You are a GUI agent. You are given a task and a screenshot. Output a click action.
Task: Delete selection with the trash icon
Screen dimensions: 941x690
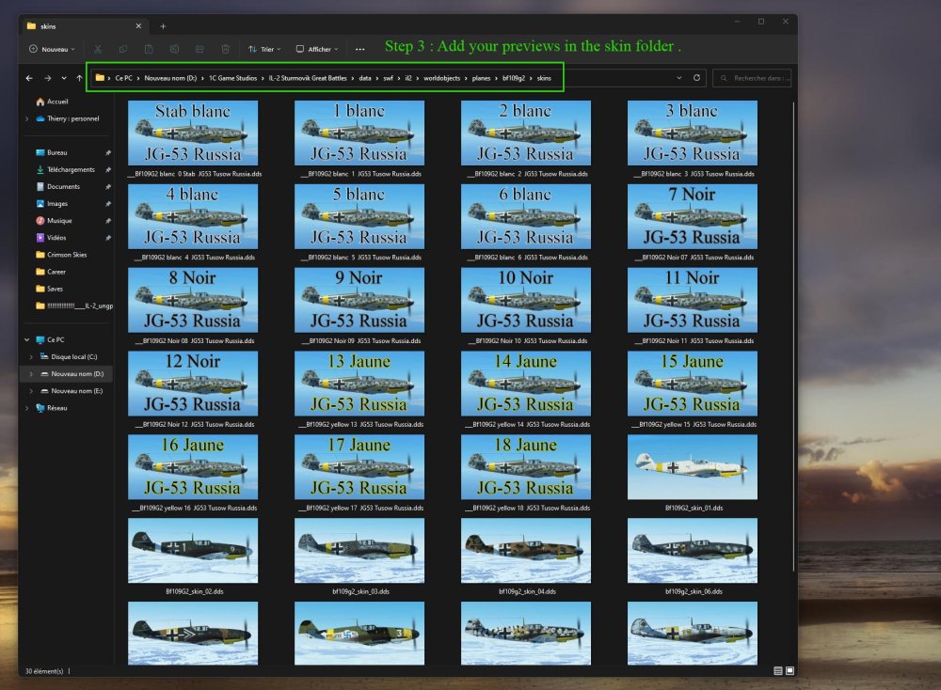point(223,49)
